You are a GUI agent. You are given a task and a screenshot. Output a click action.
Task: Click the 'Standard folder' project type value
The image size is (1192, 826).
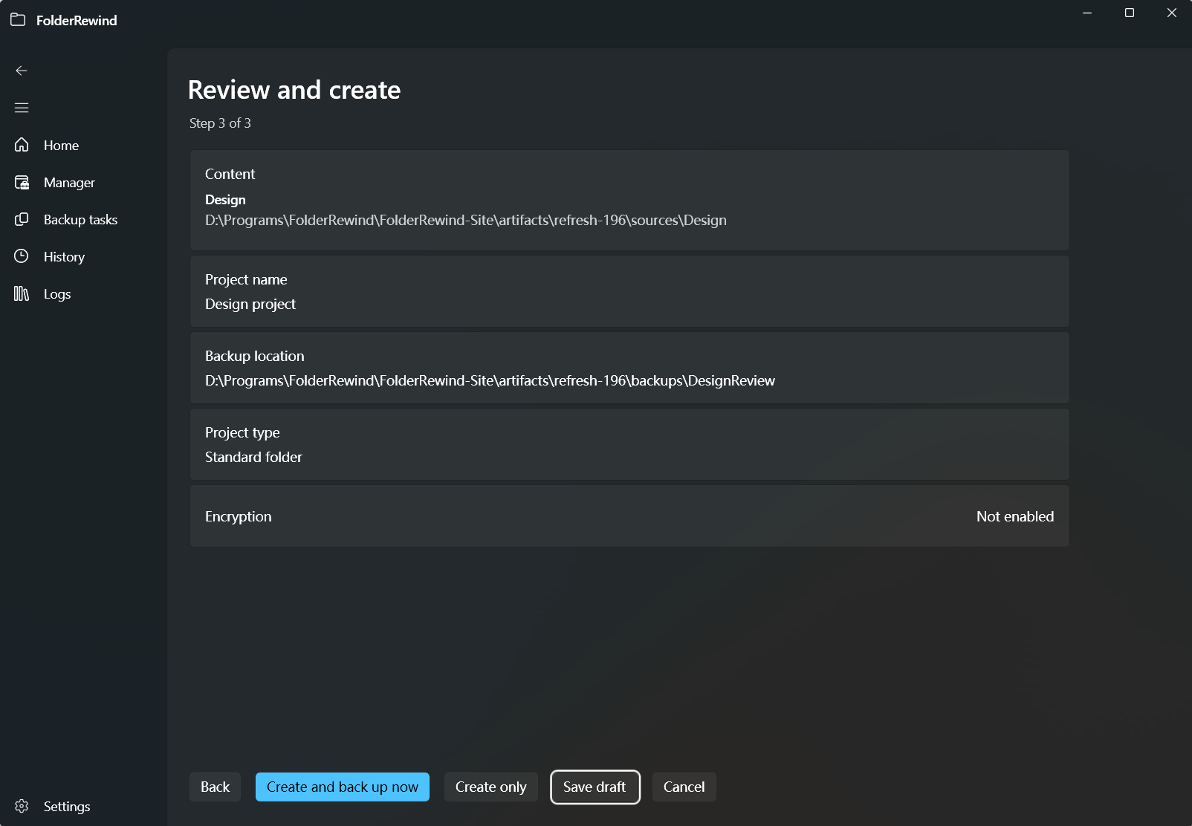253,458
